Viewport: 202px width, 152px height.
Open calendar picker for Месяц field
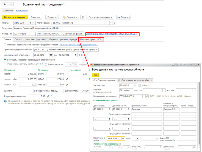pos(31,23)
